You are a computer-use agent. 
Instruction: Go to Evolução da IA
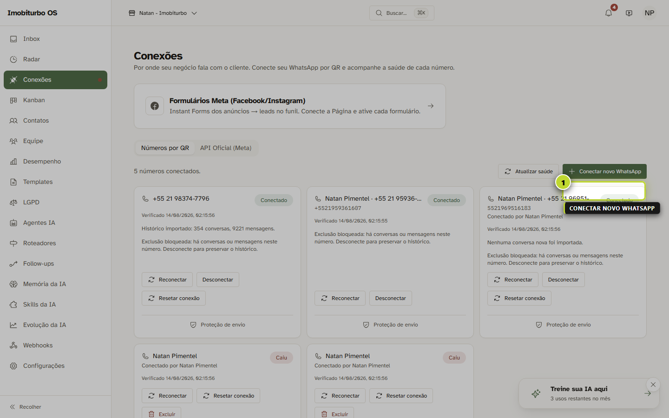click(x=55, y=325)
